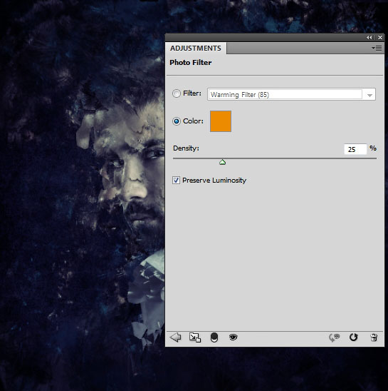Reset adjustment to defaults icon
This screenshot has height=391, width=388.
coord(353,337)
